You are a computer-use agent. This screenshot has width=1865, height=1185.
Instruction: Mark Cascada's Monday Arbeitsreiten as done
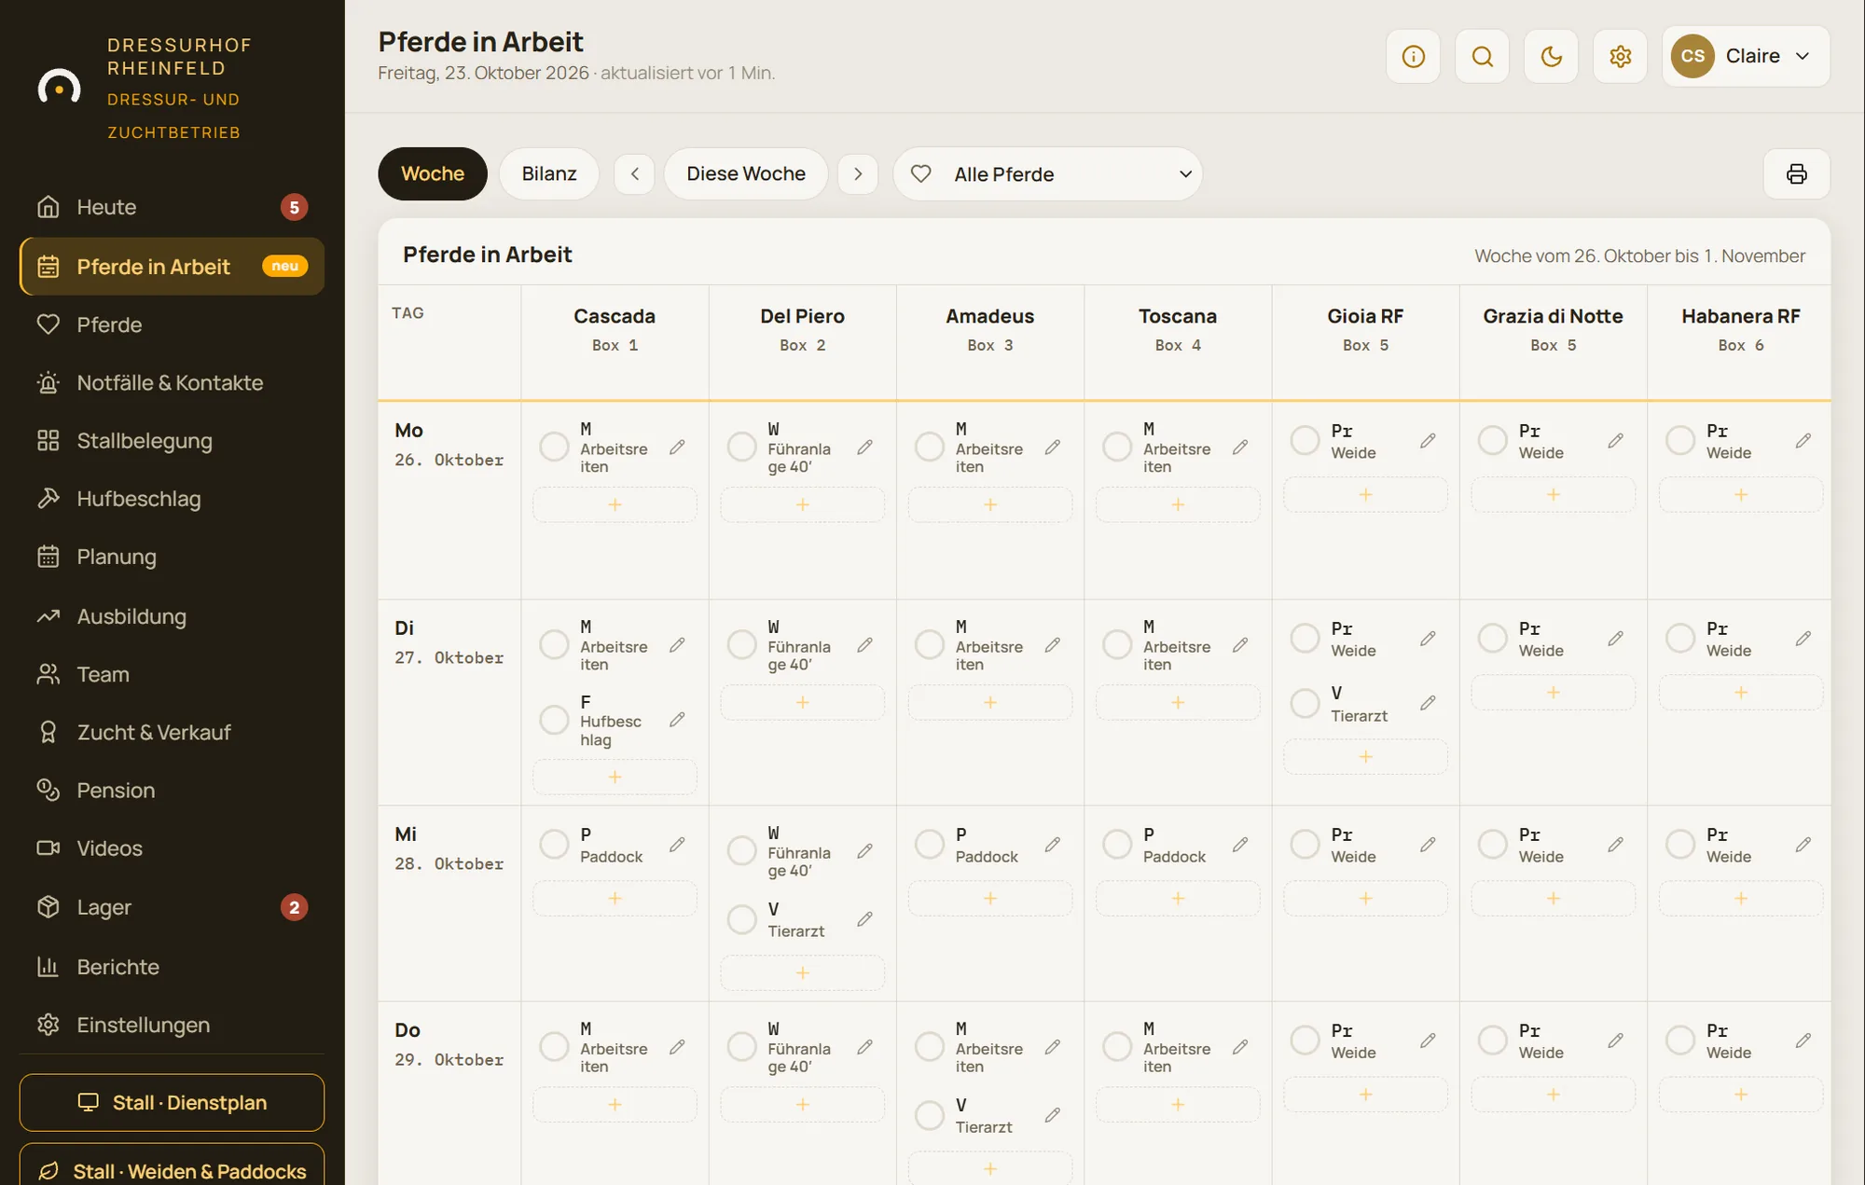[554, 447]
